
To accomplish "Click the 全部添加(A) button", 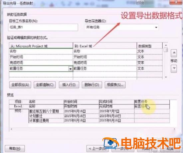I will 20,85.
